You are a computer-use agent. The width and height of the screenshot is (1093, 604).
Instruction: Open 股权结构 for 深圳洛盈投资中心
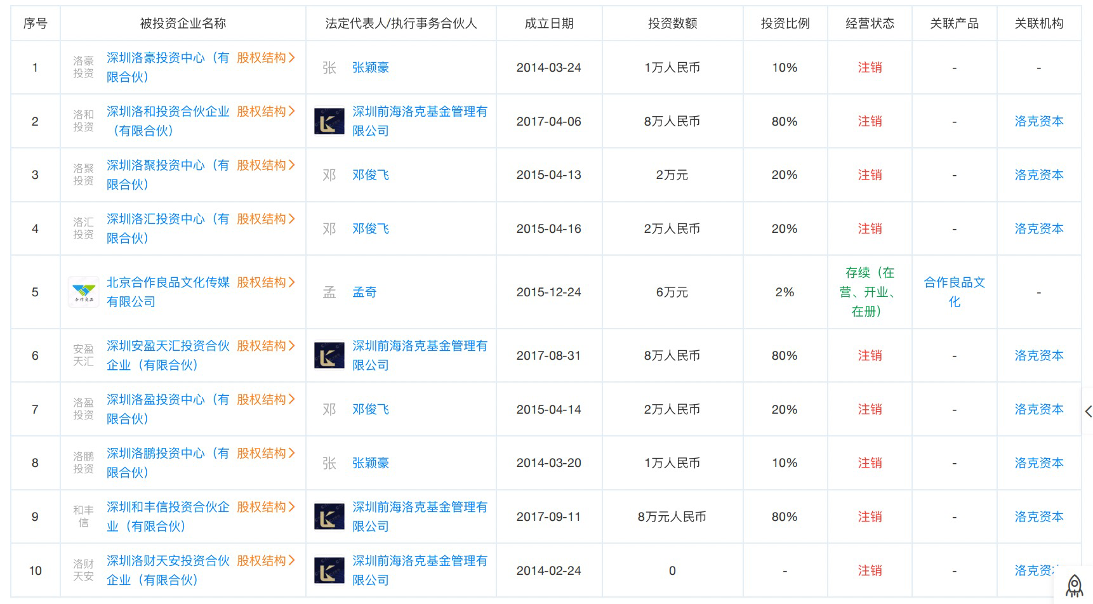click(x=266, y=400)
